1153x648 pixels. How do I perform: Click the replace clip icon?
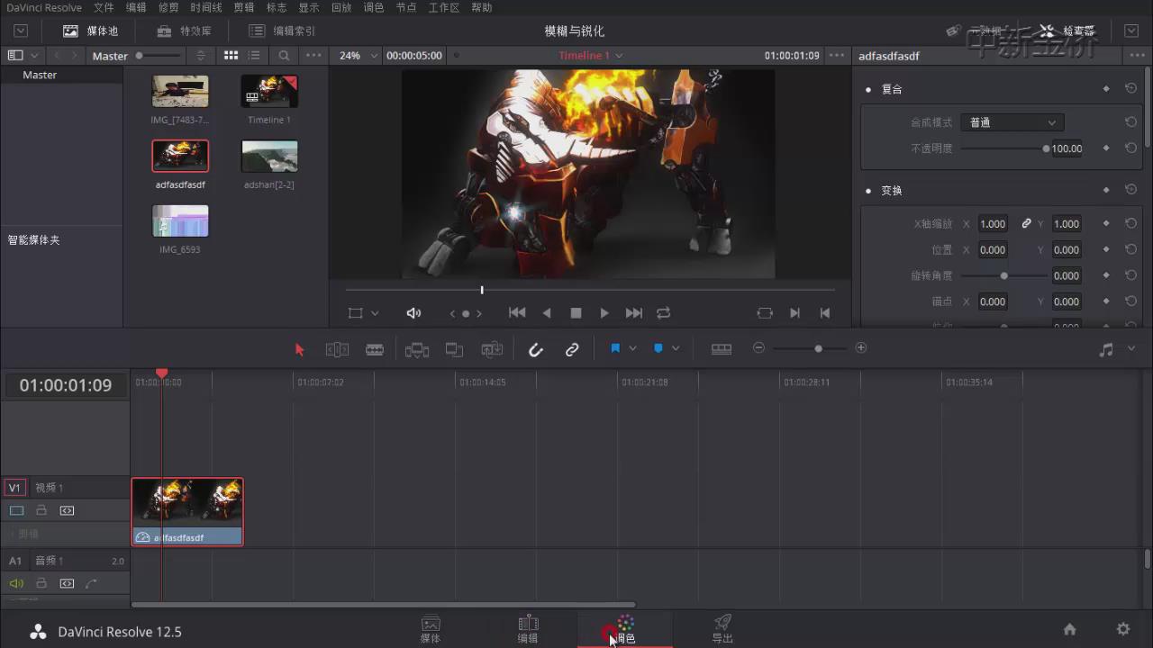tap(492, 349)
